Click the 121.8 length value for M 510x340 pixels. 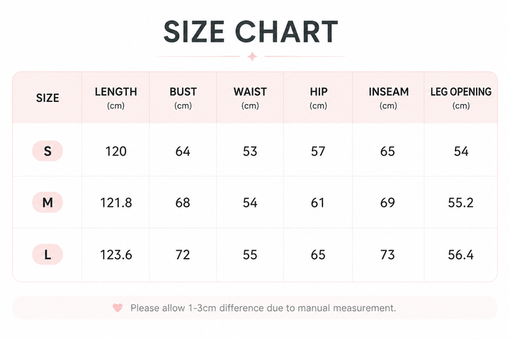point(115,203)
